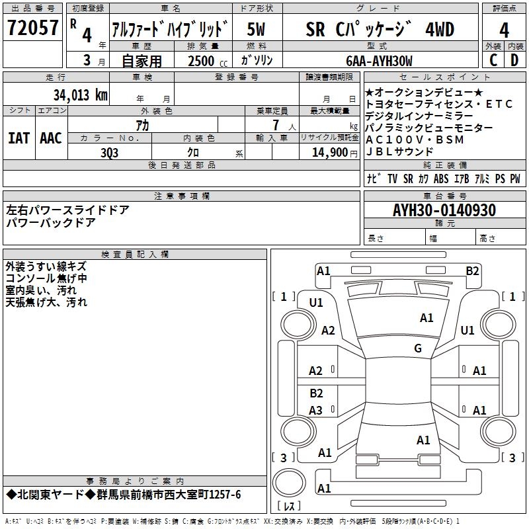Click the interior grade D cell

[514, 61]
